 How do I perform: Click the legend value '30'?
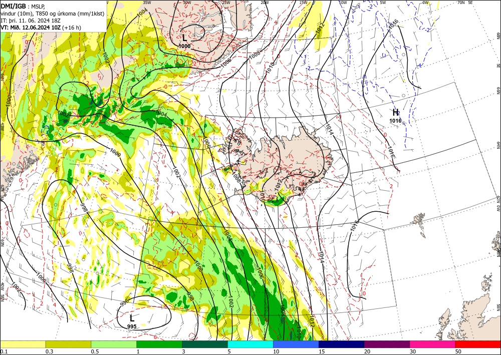pyautogui.click(x=413, y=351)
